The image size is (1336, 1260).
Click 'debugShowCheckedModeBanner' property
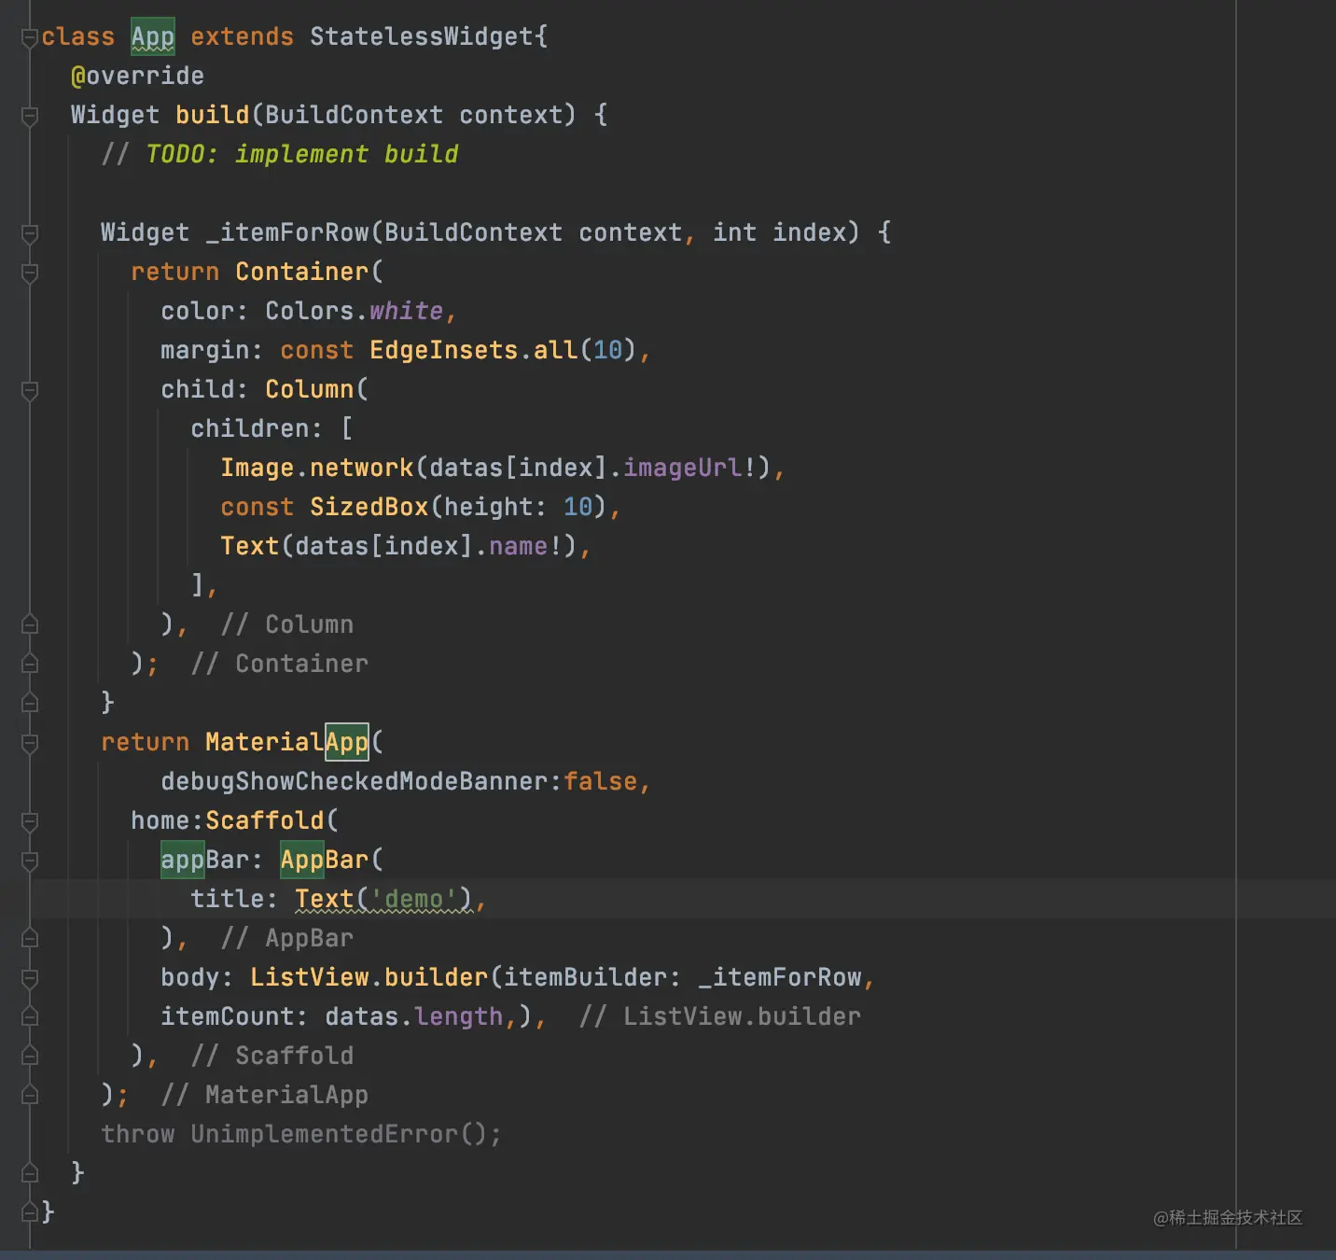(x=355, y=782)
